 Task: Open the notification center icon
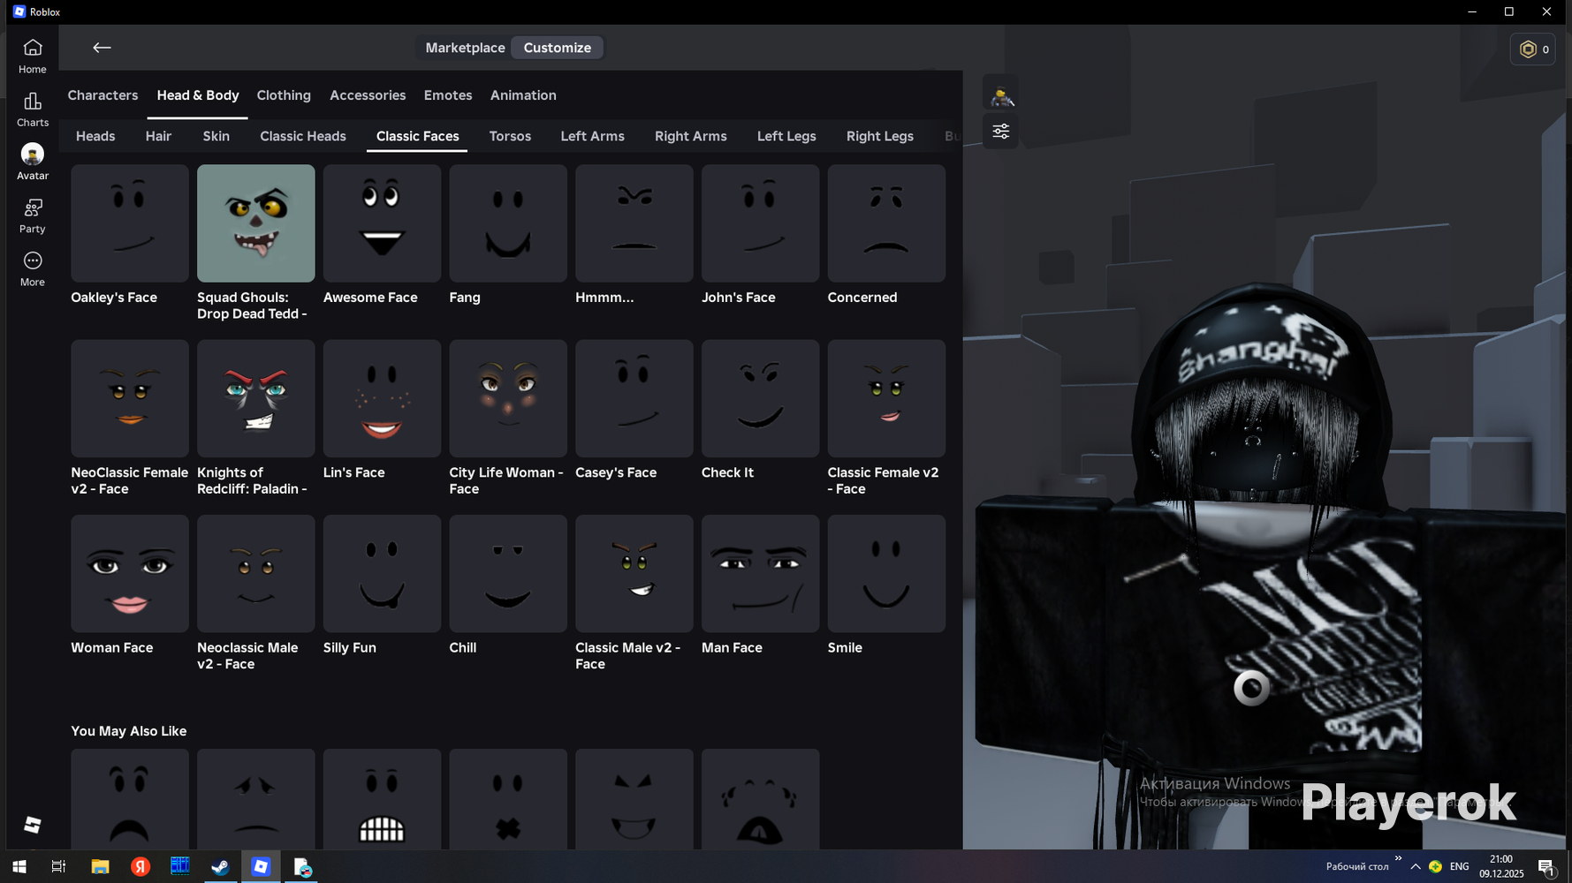tap(1546, 867)
